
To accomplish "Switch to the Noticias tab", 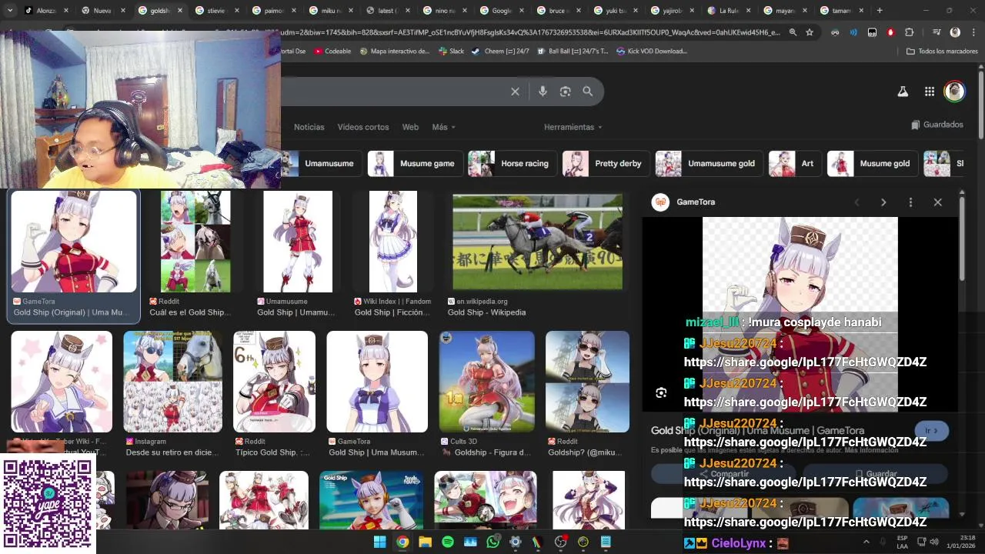I will 309,127.
